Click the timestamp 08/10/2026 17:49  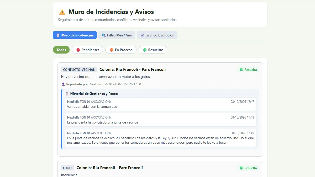pos(242,133)
